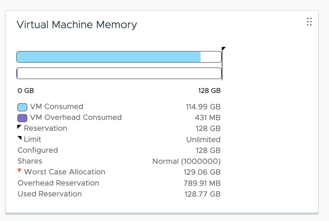Click the VM Overhead Consumed purple swatch
Image resolution: width=329 pixels, height=221 pixels.
(22, 118)
